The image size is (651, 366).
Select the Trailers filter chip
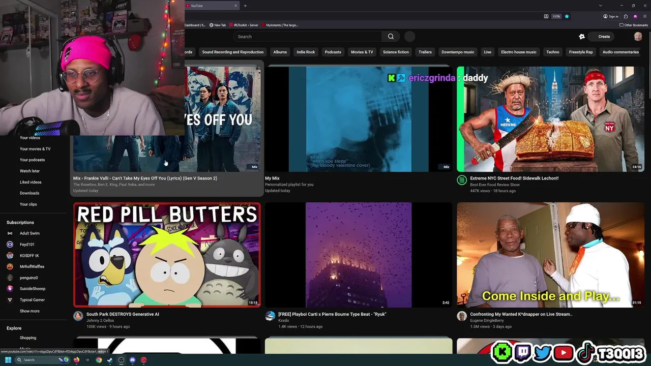point(425,52)
